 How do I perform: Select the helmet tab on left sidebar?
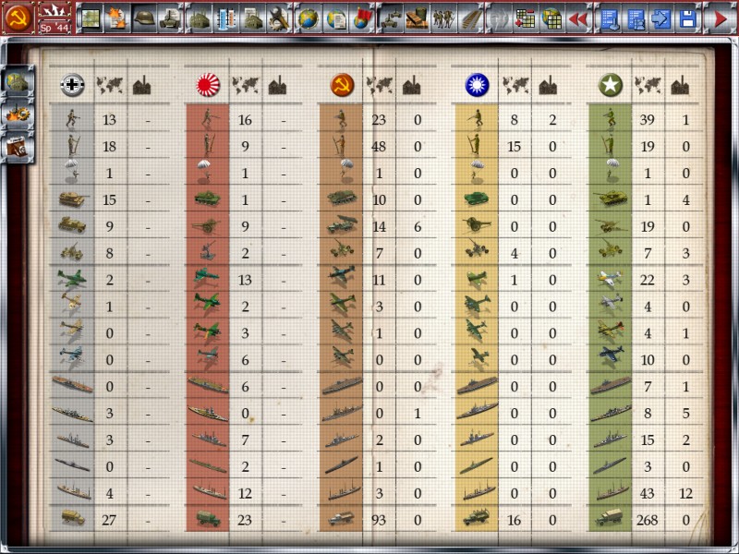tap(18, 81)
